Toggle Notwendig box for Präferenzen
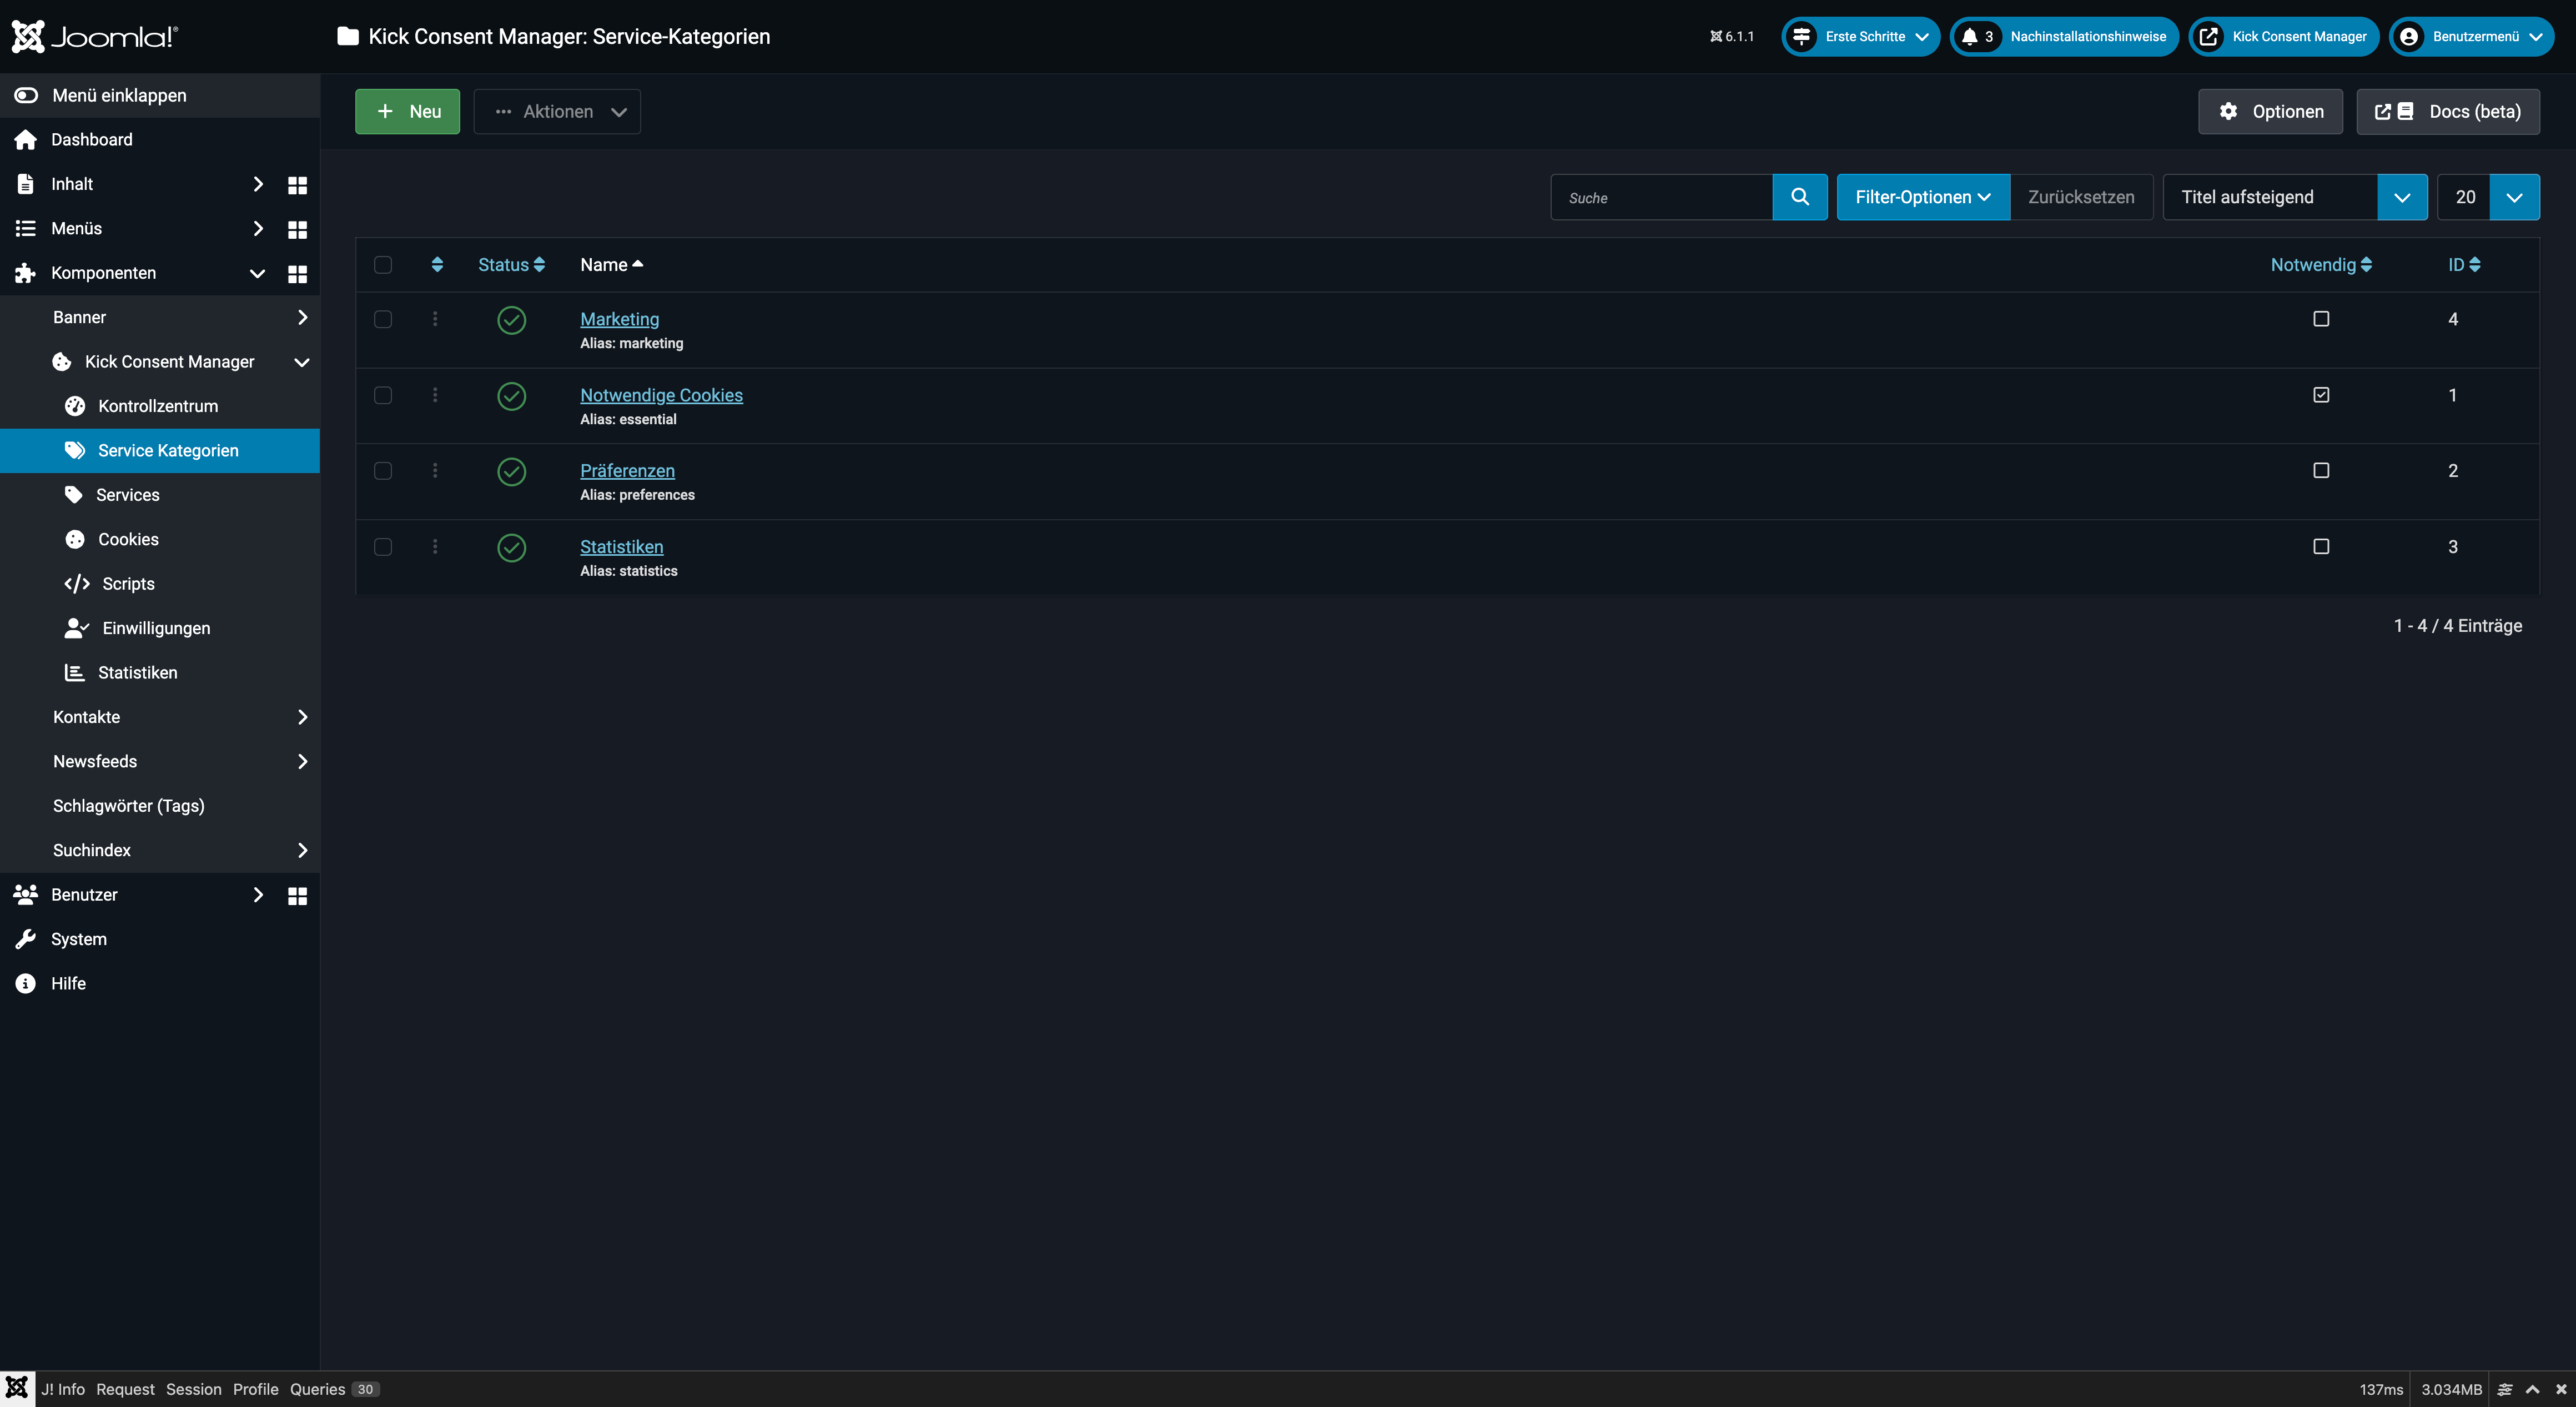Viewport: 2576px width, 1407px height. point(2321,470)
